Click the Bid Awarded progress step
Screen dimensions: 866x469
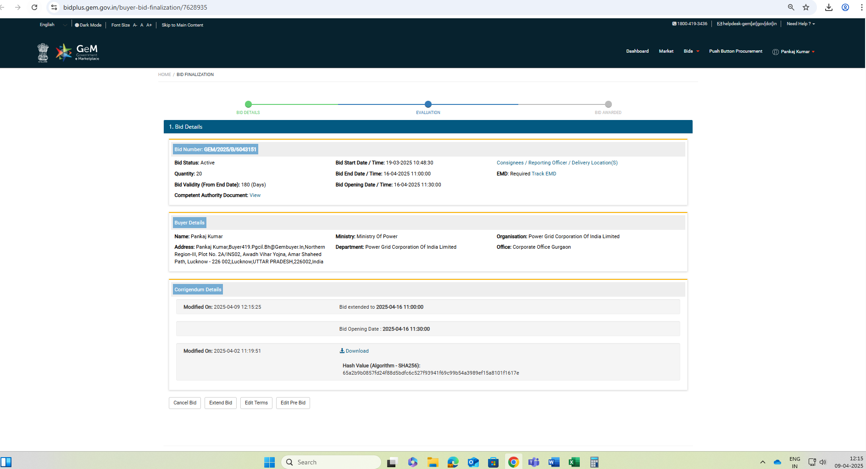608,104
